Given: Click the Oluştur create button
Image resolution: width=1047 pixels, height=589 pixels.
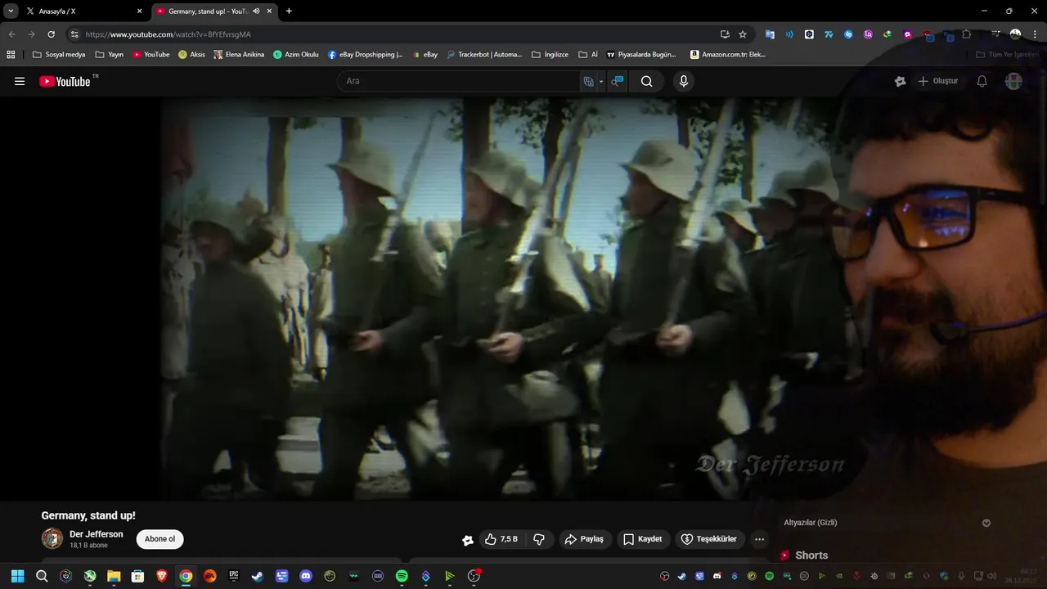Looking at the screenshot, I should (938, 81).
